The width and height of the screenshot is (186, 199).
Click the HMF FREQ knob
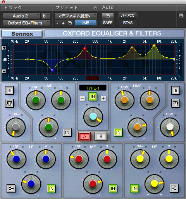click(124, 100)
